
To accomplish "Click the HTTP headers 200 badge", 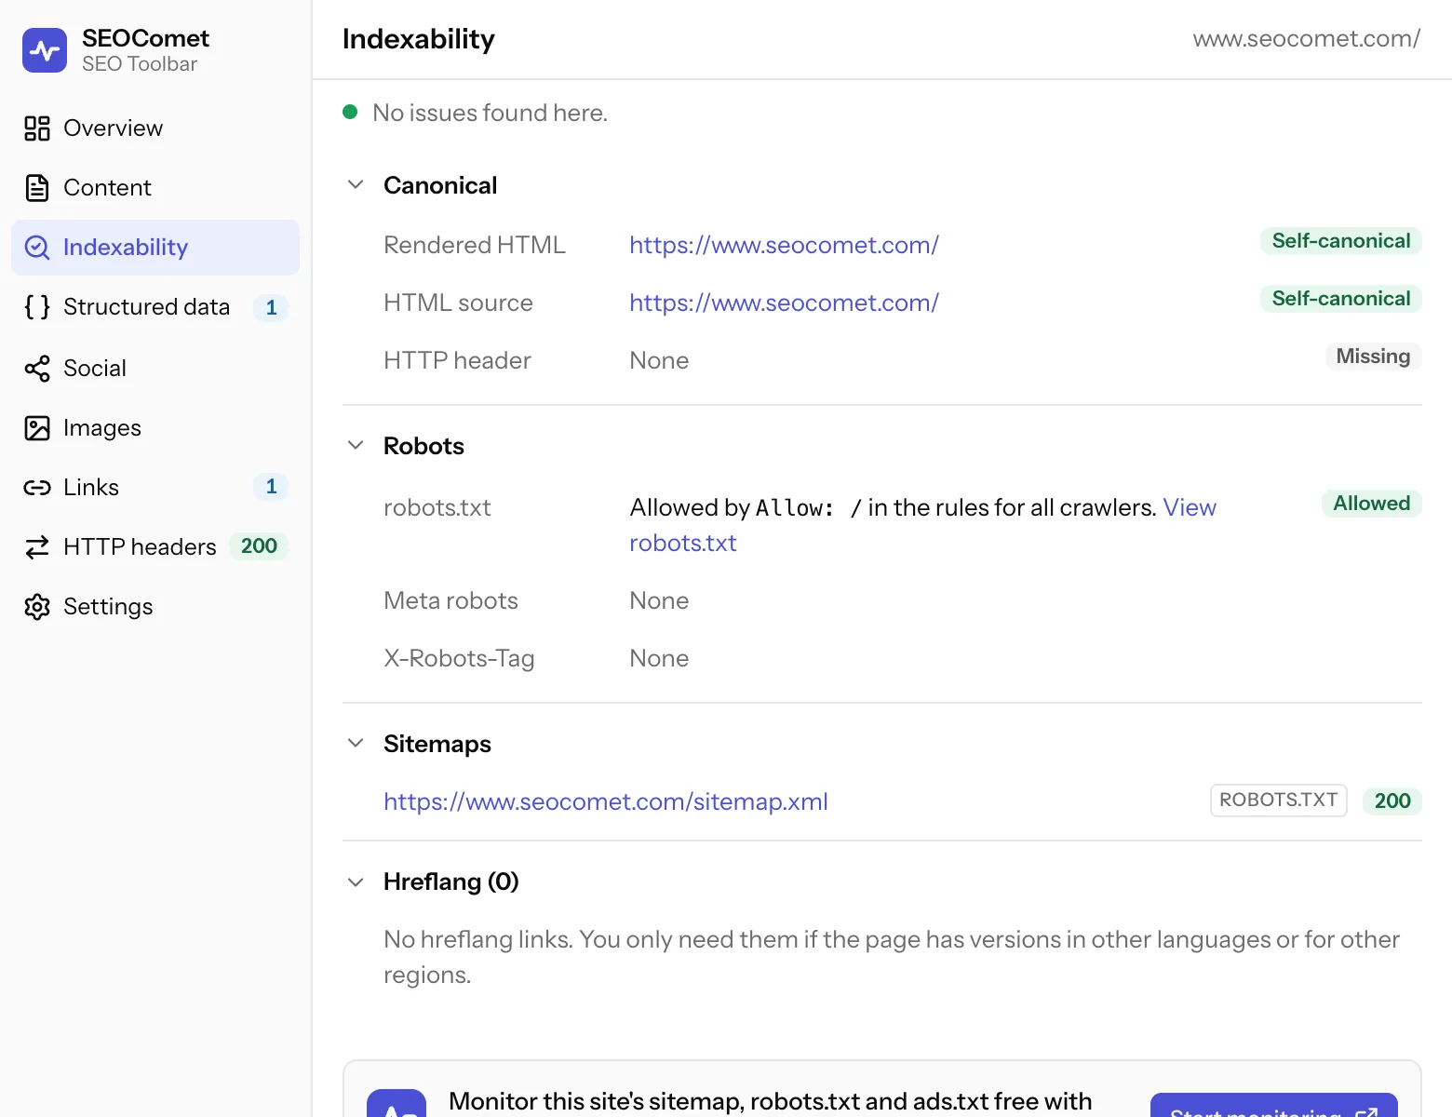I will pyautogui.click(x=259, y=546).
